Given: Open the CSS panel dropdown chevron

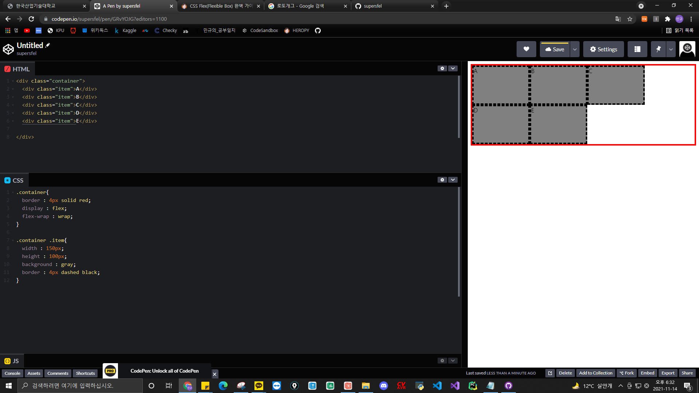Looking at the screenshot, I should tap(453, 180).
